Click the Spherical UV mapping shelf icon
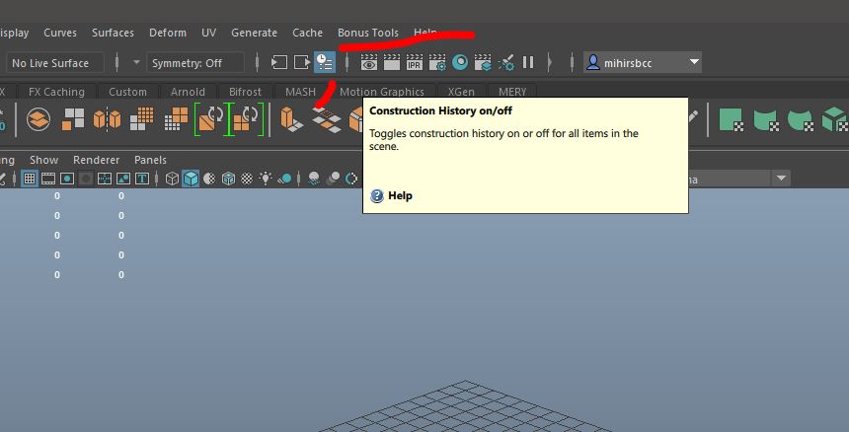Viewport: 849px width, 432px height. pos(800,119)
